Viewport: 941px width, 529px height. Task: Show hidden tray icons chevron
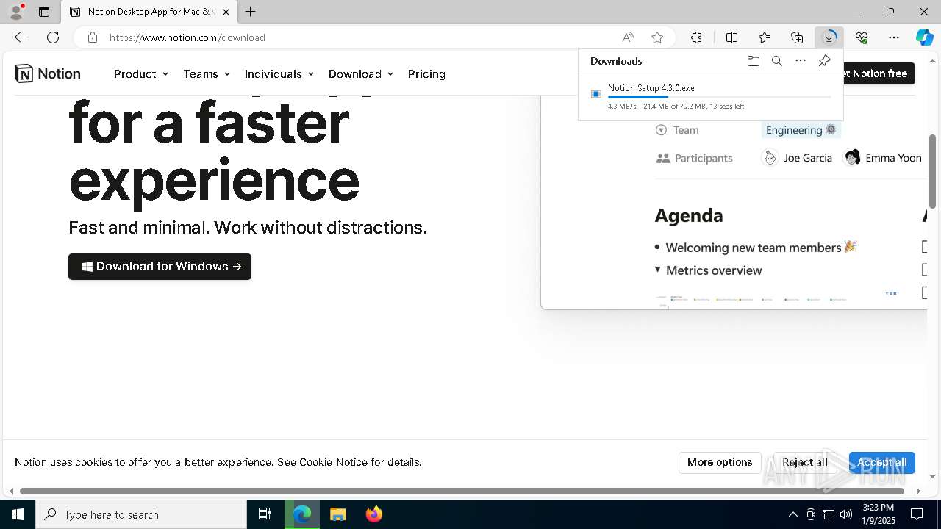pyautogui.click(x=792, y=514)
